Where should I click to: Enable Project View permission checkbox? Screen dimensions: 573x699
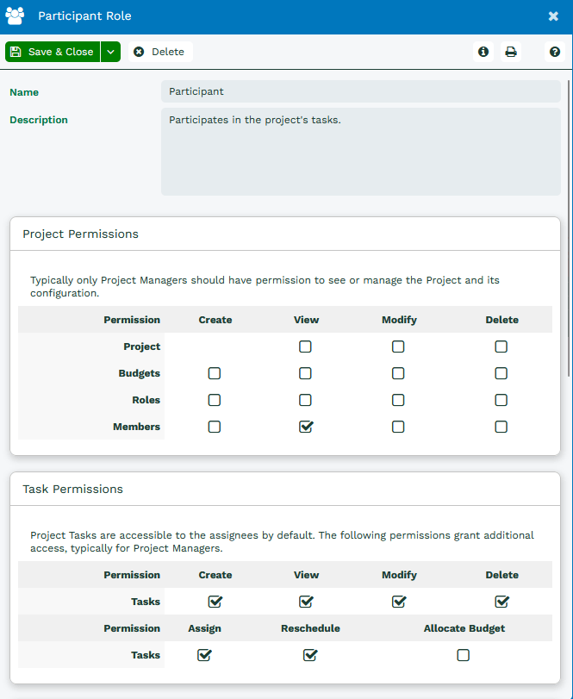(x=305, y=346)
